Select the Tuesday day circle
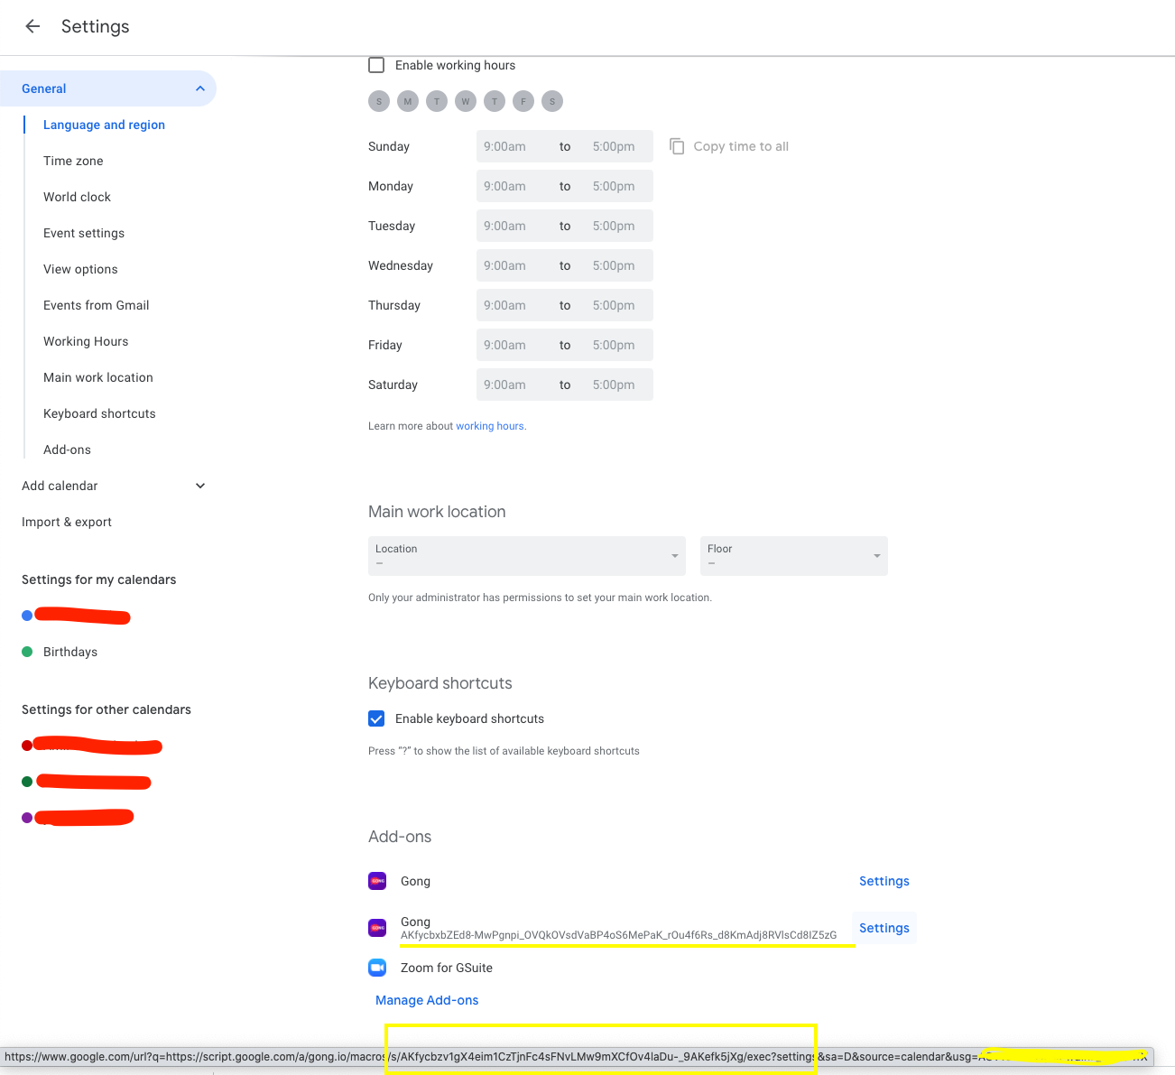Viewport: 1175px width, 1075px height. pyautogui.click(x=437, y=101)
